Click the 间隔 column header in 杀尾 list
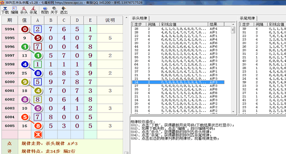The width and height of the screenshot is (286, 154). (x=261, y=24)
